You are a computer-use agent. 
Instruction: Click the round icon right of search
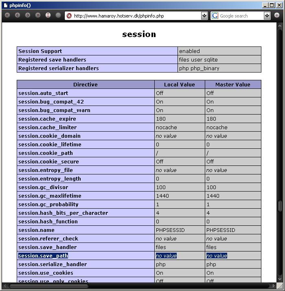click(x=277, y=15)
